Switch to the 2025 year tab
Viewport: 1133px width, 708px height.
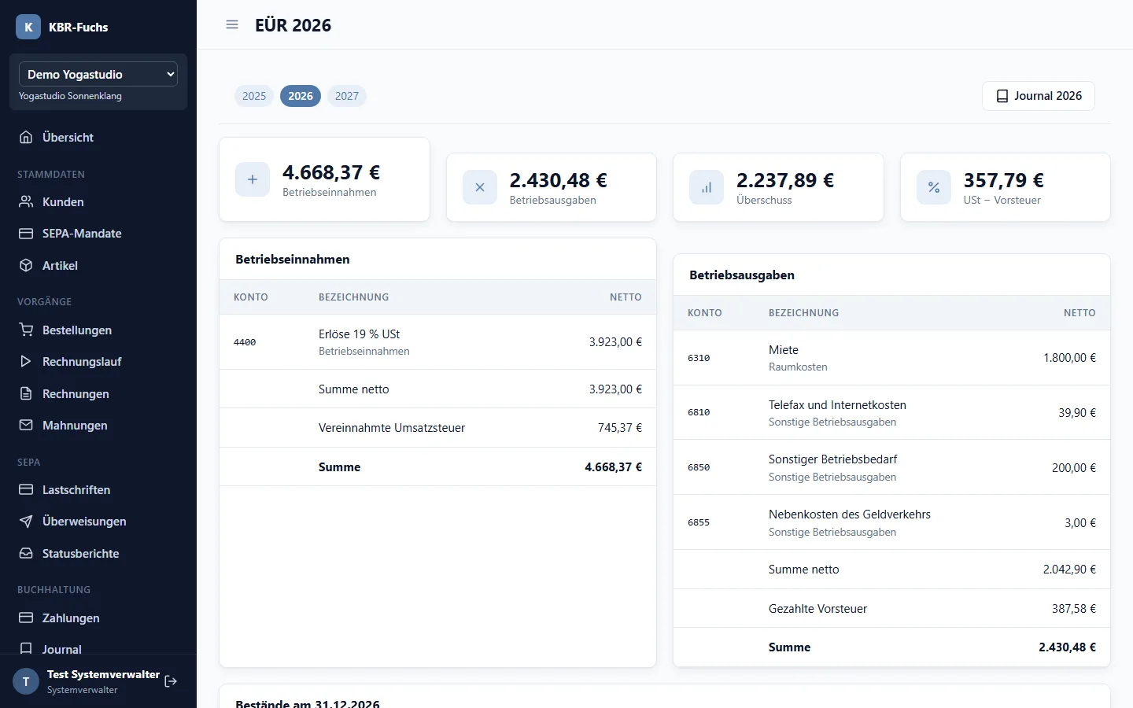254,96
